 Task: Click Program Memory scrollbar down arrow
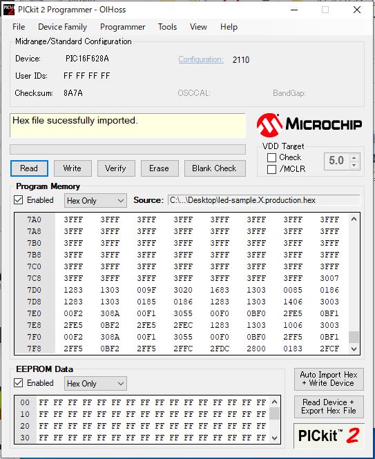pos(354,349)
